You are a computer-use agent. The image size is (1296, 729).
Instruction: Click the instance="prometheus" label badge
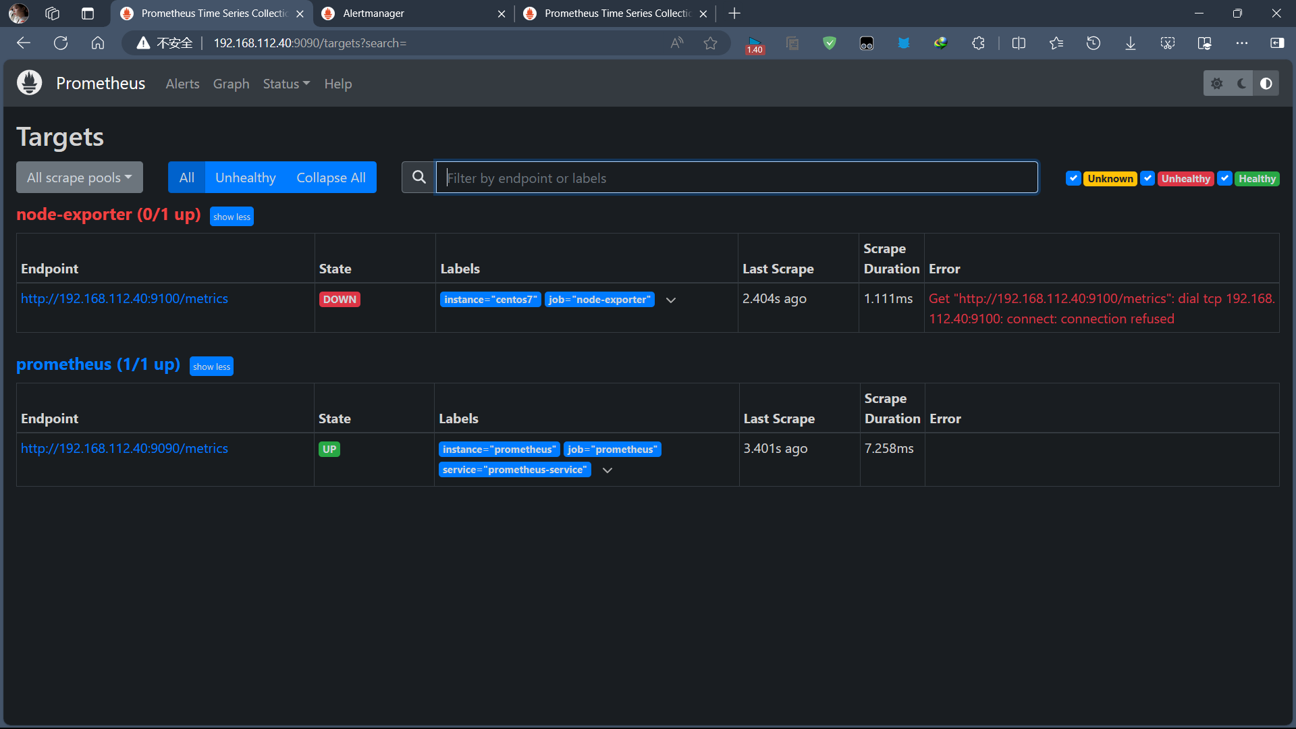(500, 449)
